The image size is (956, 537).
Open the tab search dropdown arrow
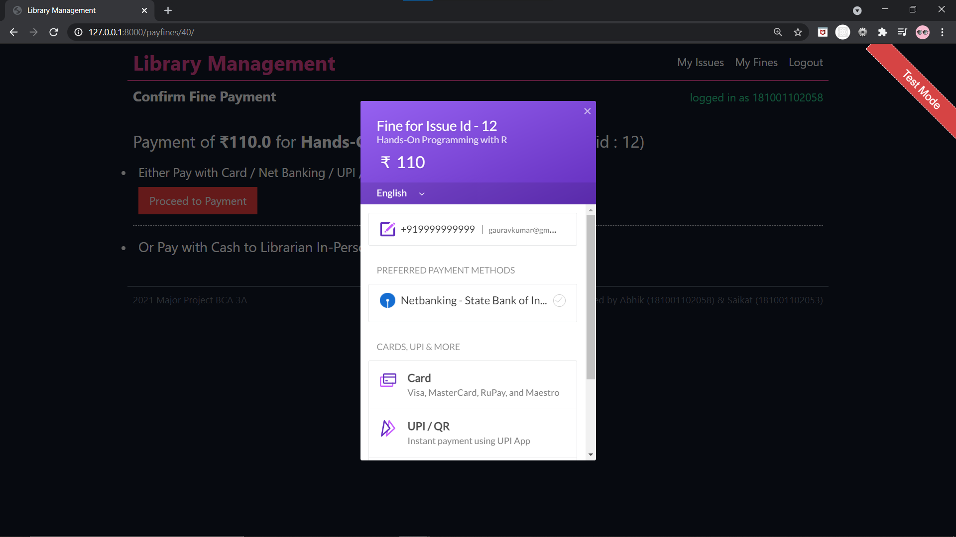857,10
